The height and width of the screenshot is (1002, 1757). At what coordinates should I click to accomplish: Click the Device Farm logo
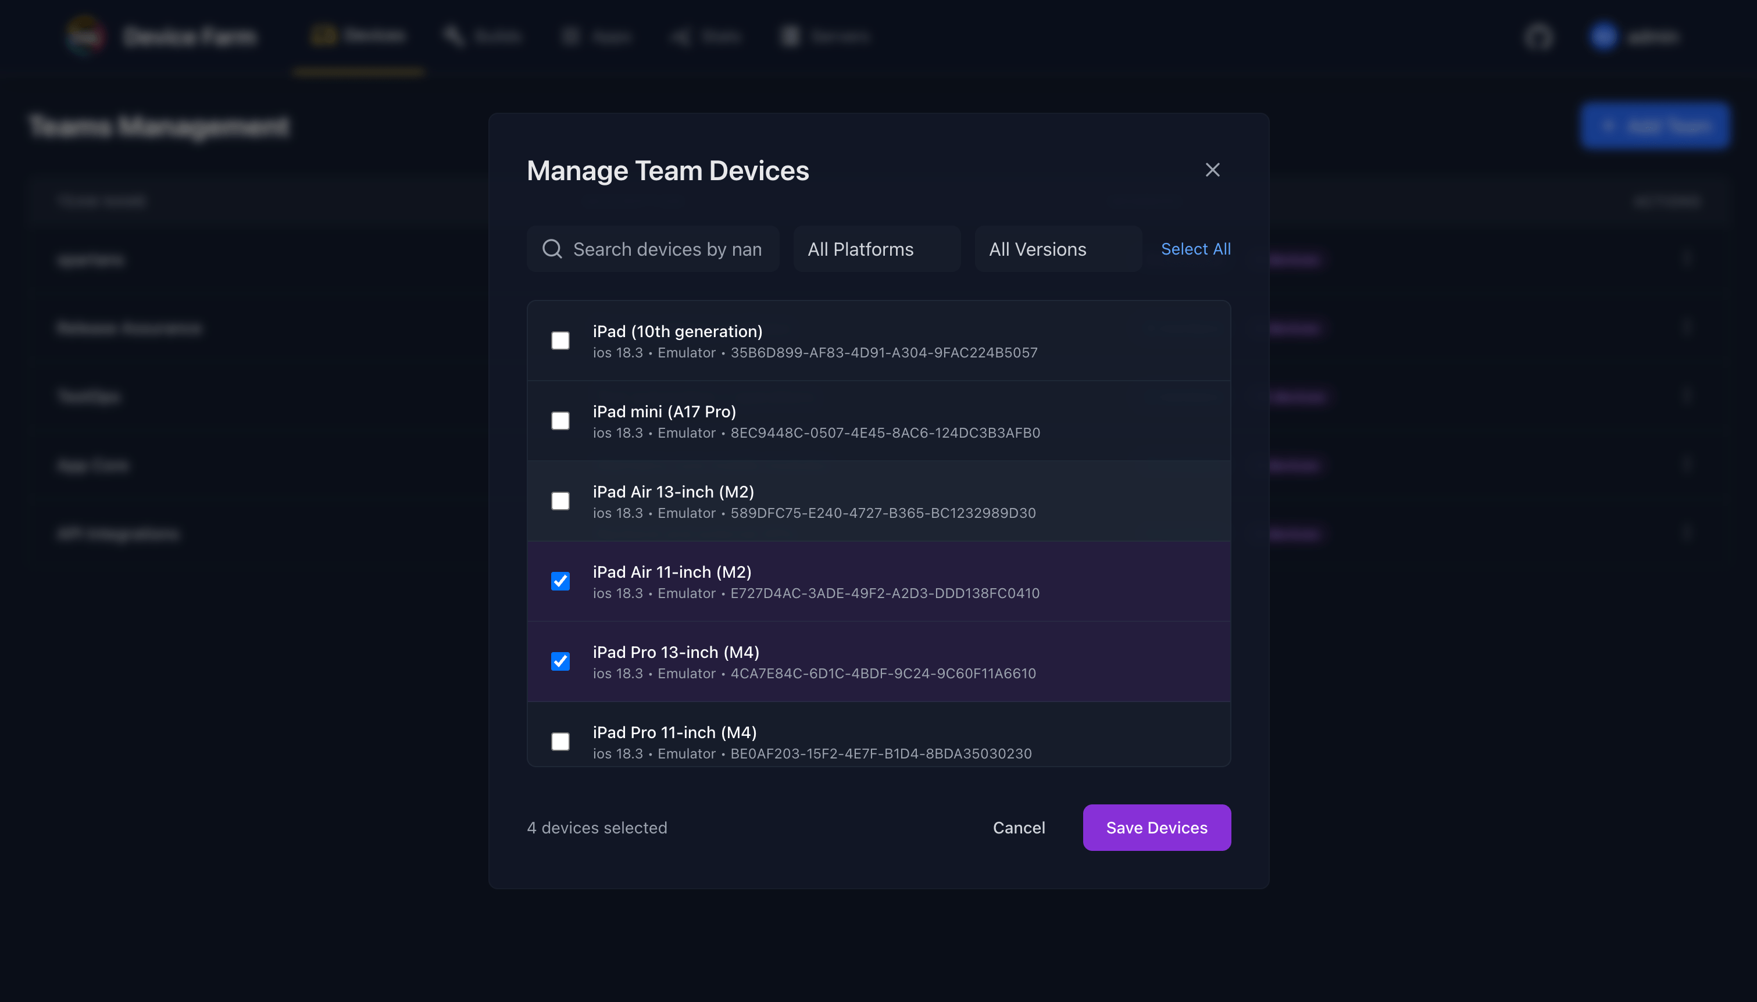coord(85,35)
